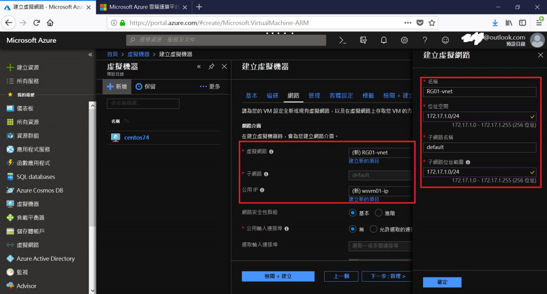547x294 pixels.
Task: Click info icon next to 子網路 label
Action: (266, 174)
